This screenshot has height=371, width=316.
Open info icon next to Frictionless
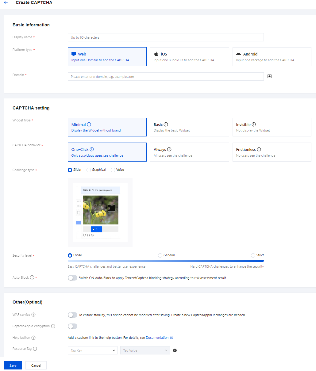(259, 149)
